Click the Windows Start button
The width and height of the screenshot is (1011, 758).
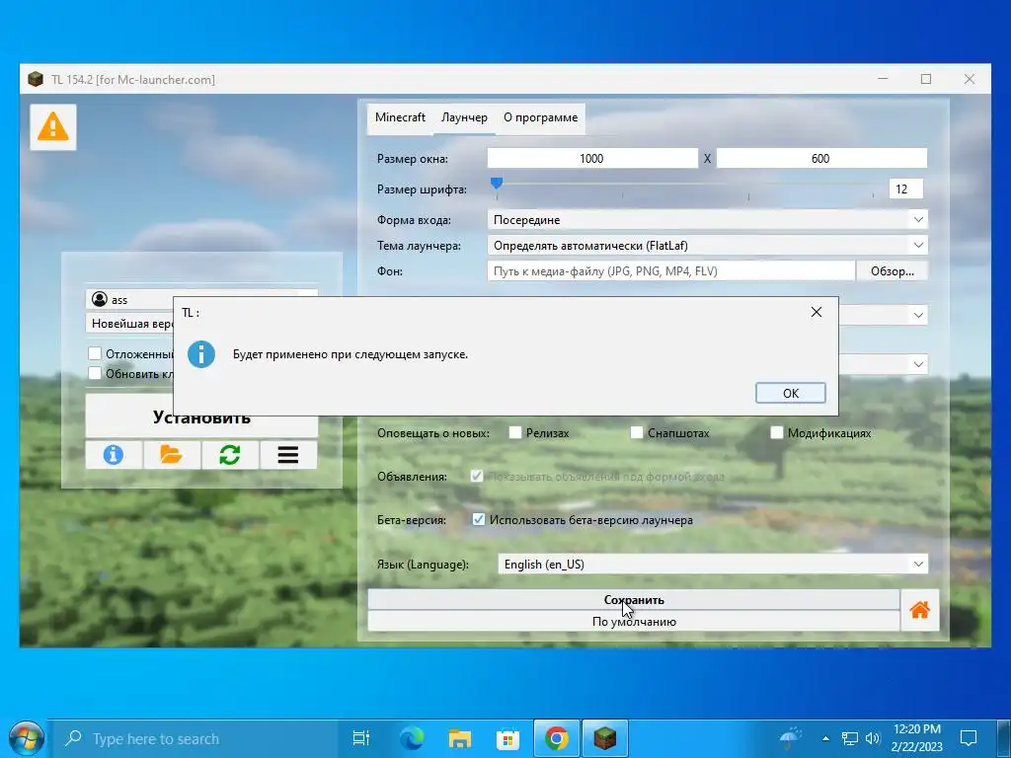click(x=26, y=738)
